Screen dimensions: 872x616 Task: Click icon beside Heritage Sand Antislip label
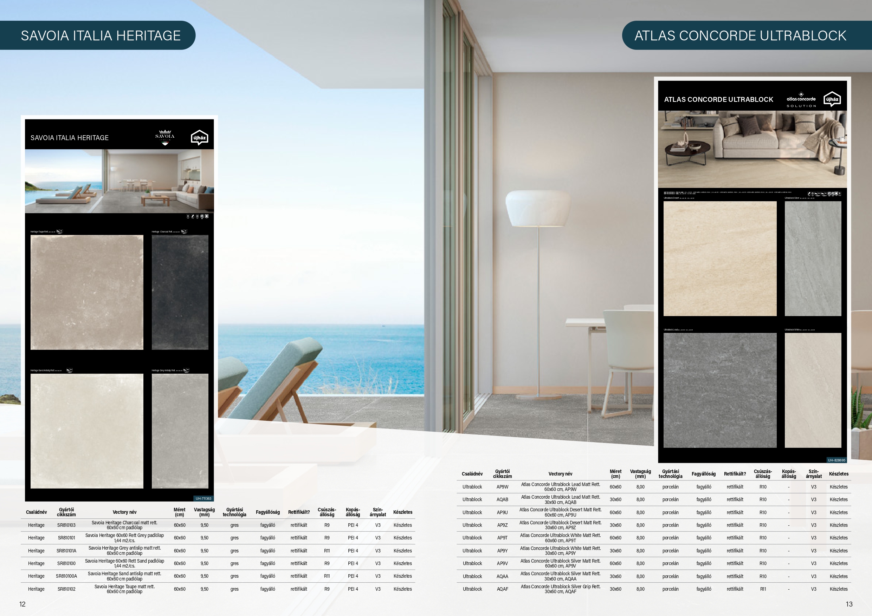click(69, 371)
